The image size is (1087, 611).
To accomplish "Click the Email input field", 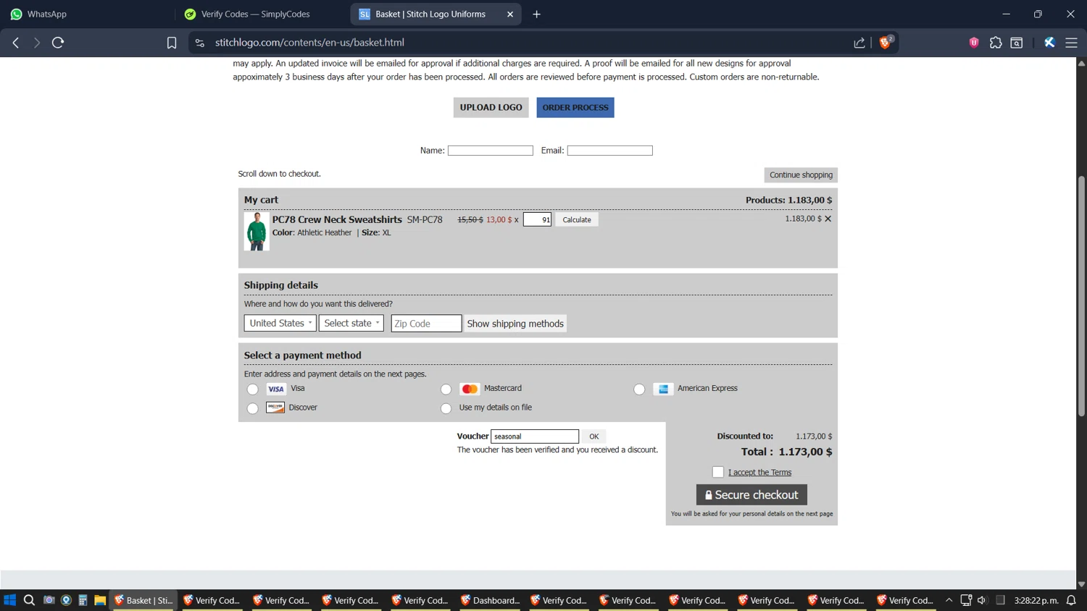I will coord(609,151).
